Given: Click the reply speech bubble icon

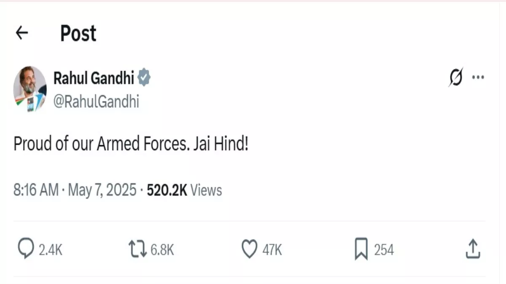Looking at the screenshot, I should (x=26, y=249).
